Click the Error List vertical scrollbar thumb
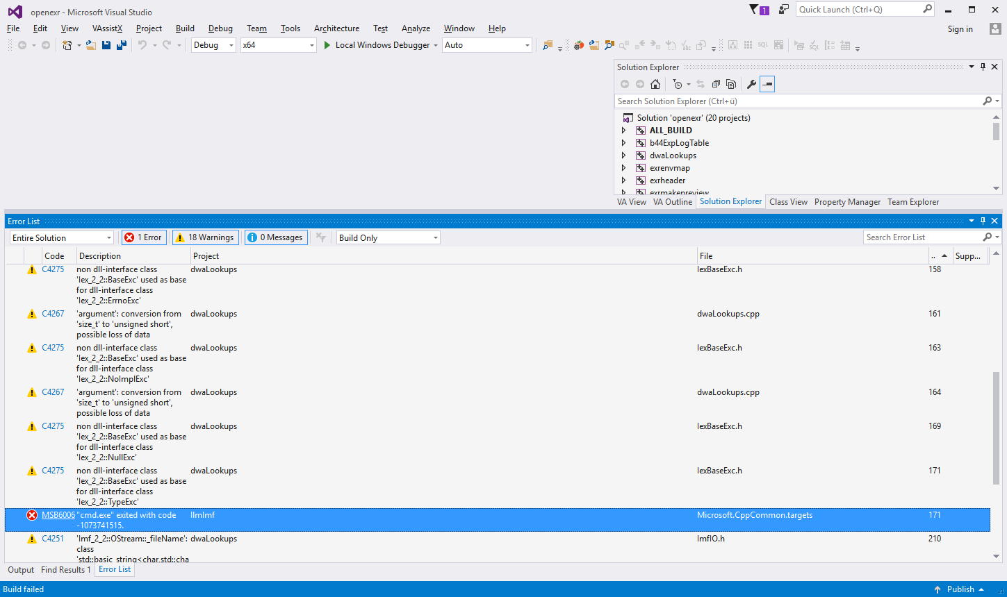Viewport: 1007px width, 597px height. (x=996, y=428)
